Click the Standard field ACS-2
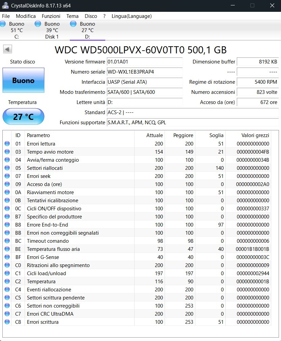Image resolution: width=281 pixels, height=341 pixels. pyautogui.click(x=193, y=112)
